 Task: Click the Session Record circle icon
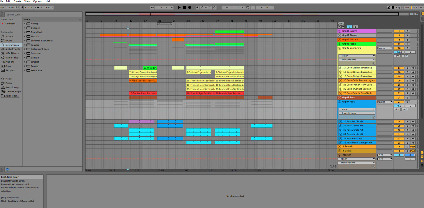(215, 7)
